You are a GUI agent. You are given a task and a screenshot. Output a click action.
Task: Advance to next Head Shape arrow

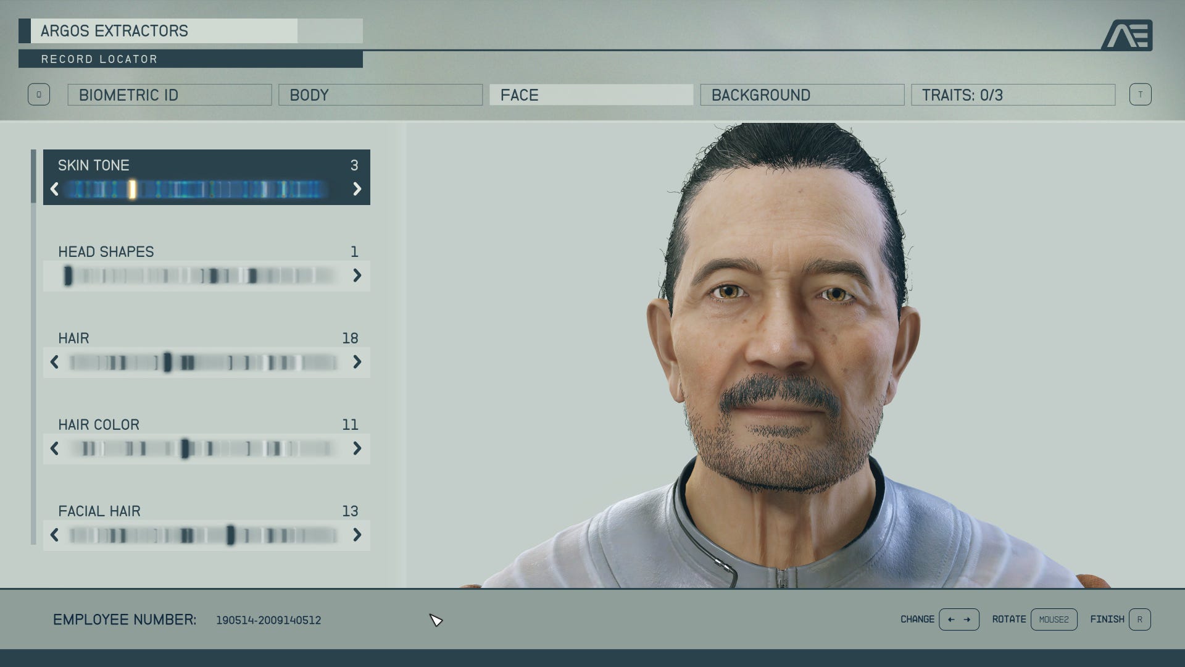(357, 275)
